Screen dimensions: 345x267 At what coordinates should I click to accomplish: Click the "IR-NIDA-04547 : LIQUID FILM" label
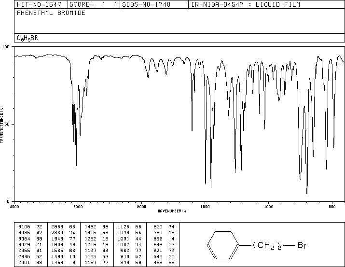tap(246, 4)
